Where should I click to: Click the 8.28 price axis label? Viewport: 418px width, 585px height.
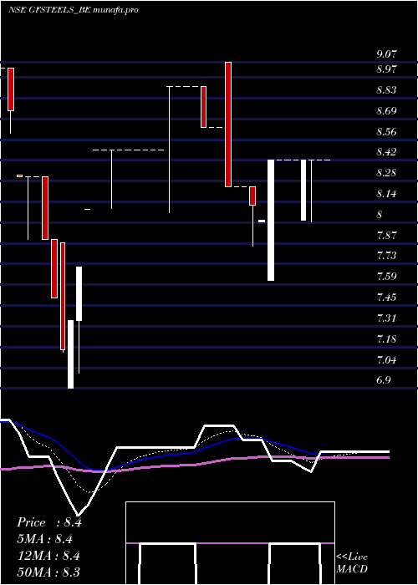pos(386,174)
